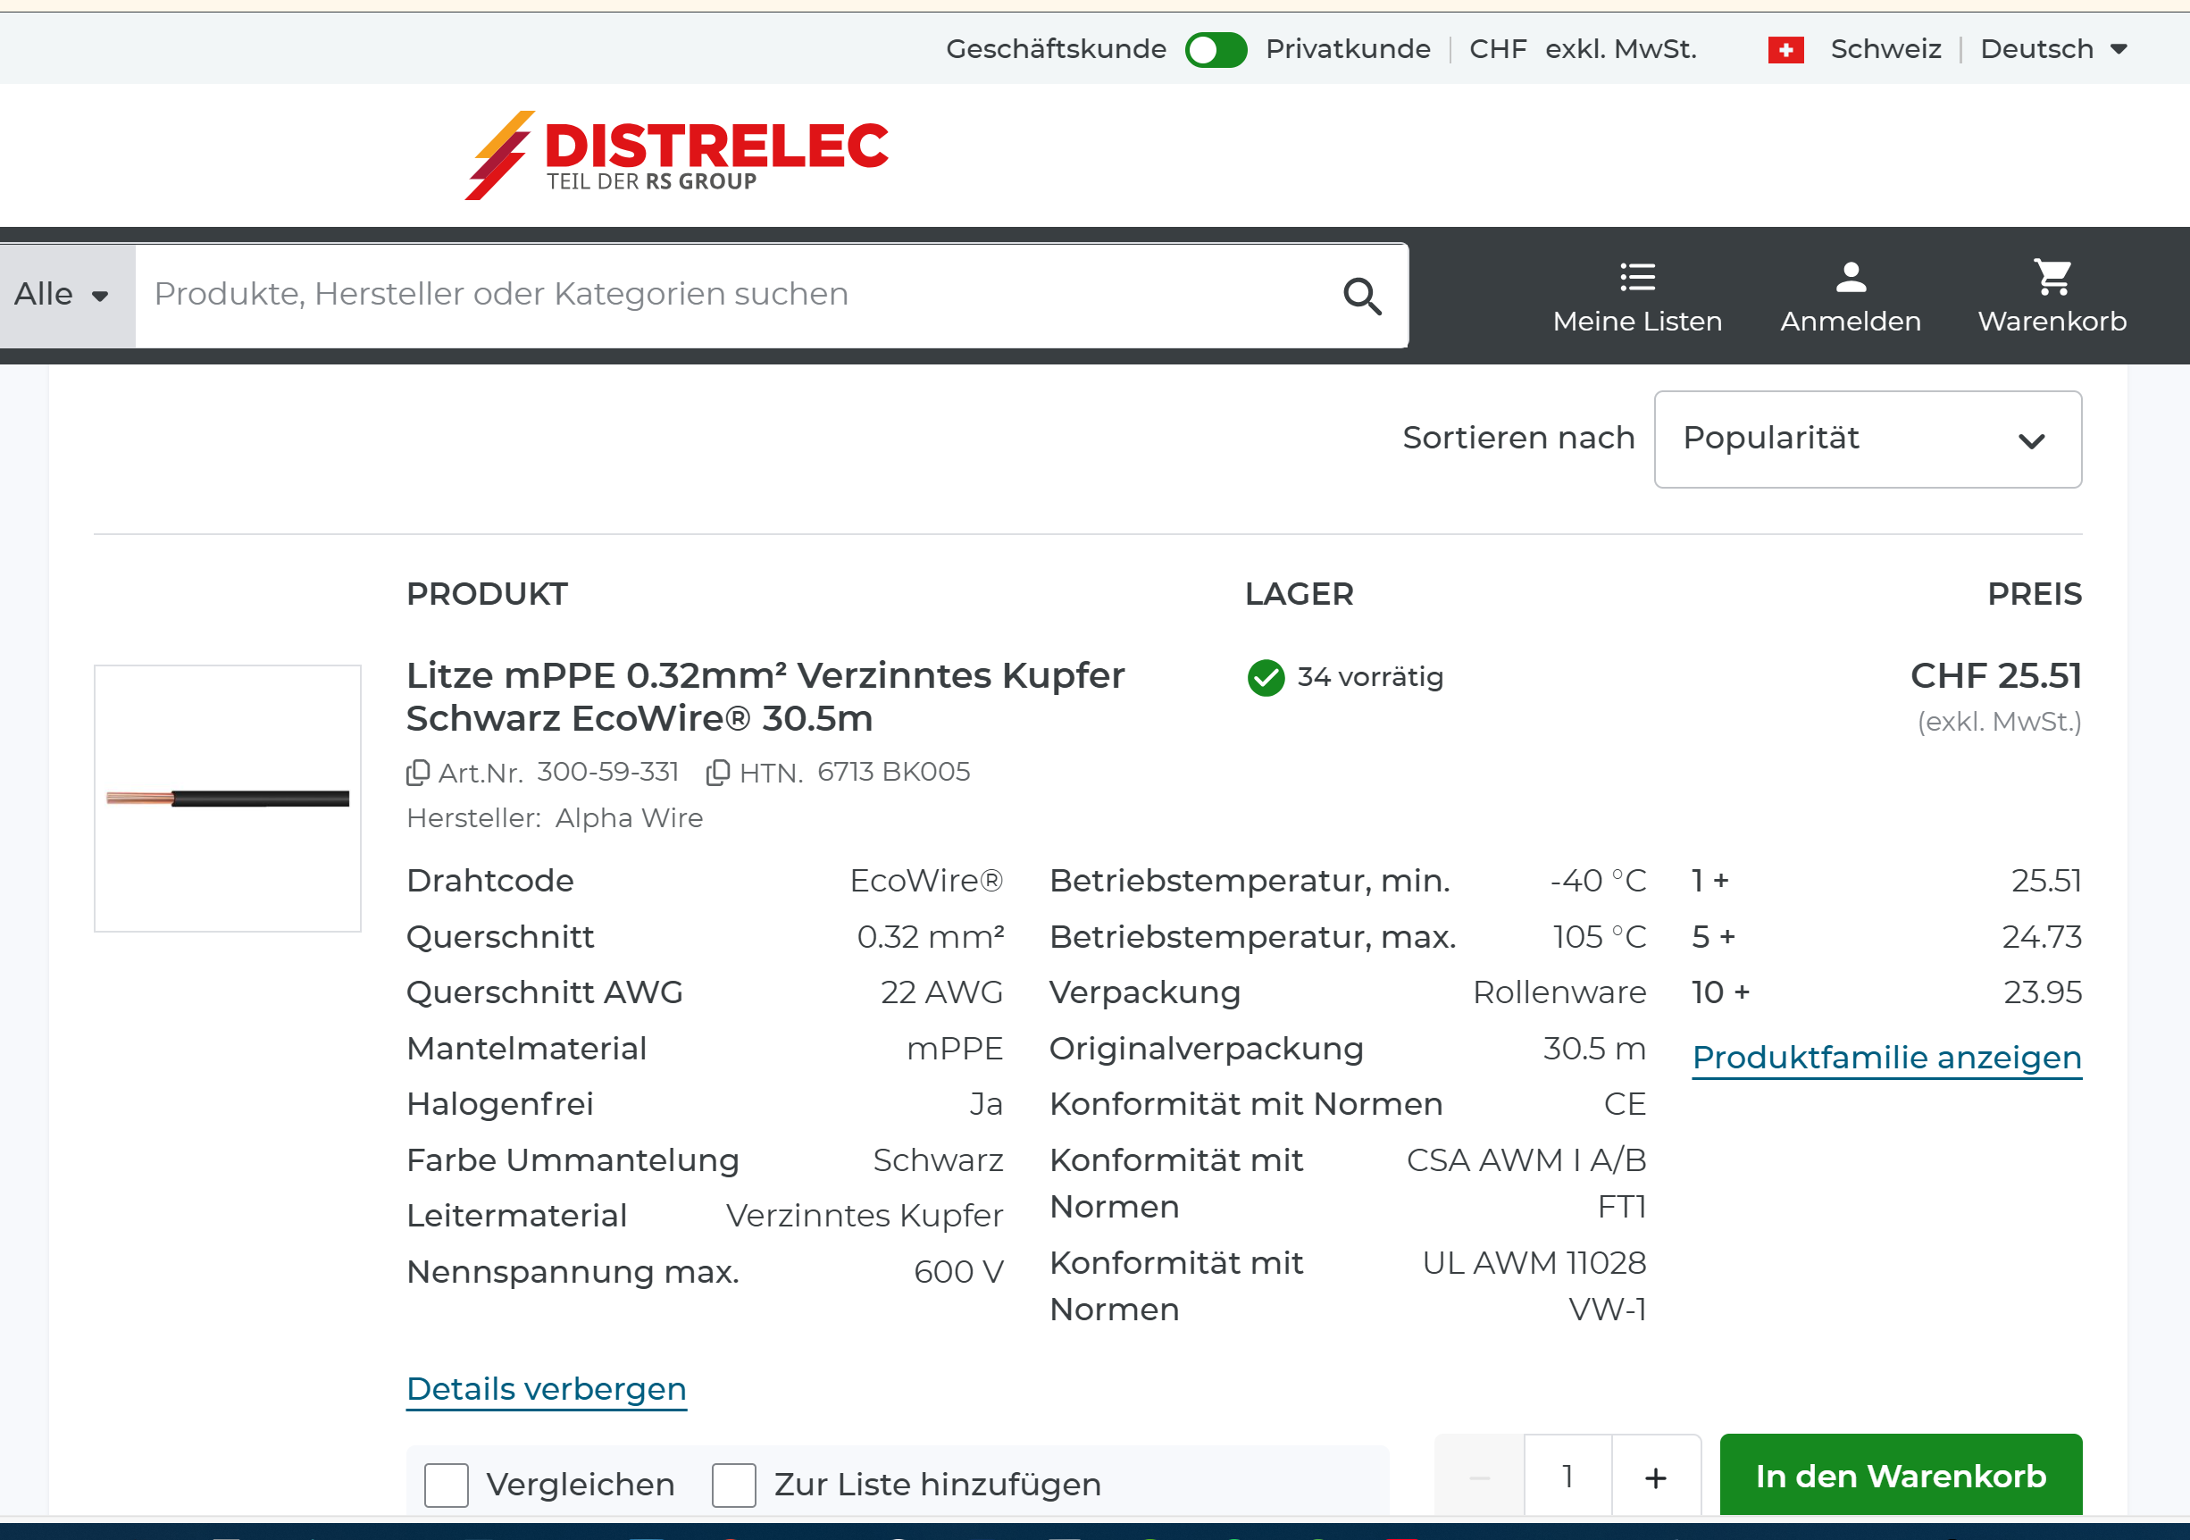
Task: Click the product search input field
Action: (x=732, y=295)
